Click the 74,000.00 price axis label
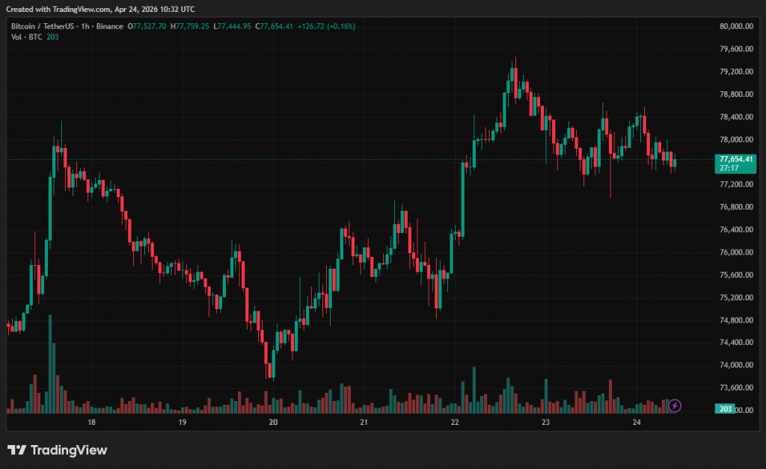 click(x=735, y=365)
